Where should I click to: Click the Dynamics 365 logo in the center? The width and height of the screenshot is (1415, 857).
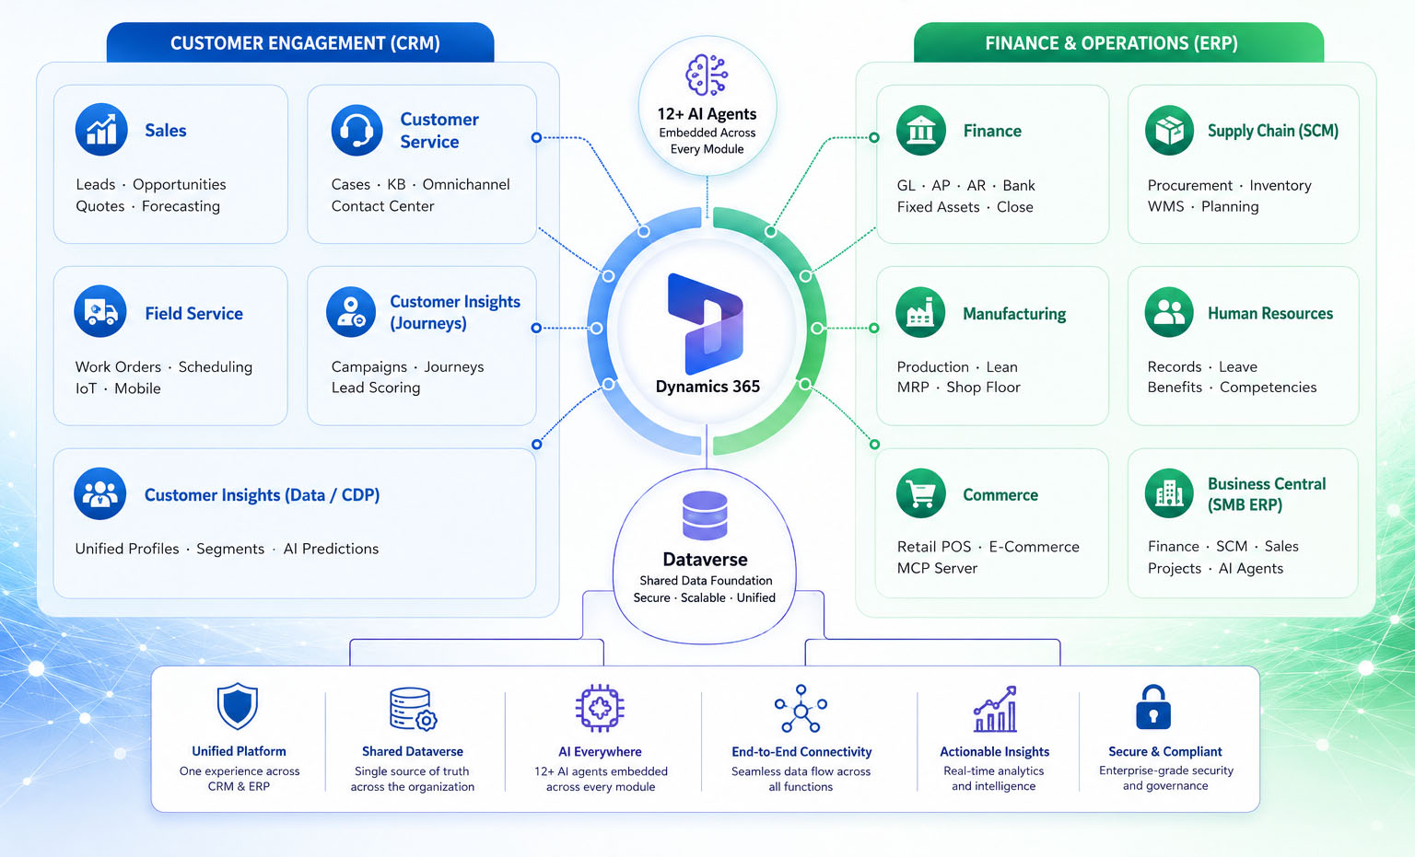(x=706, y=324)
